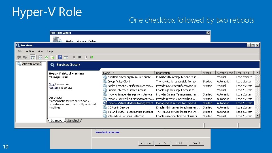Image resolution: width=272 pixels, height=153 pixels.
Task: Maximize the Services window
Action: coord(253,45)
